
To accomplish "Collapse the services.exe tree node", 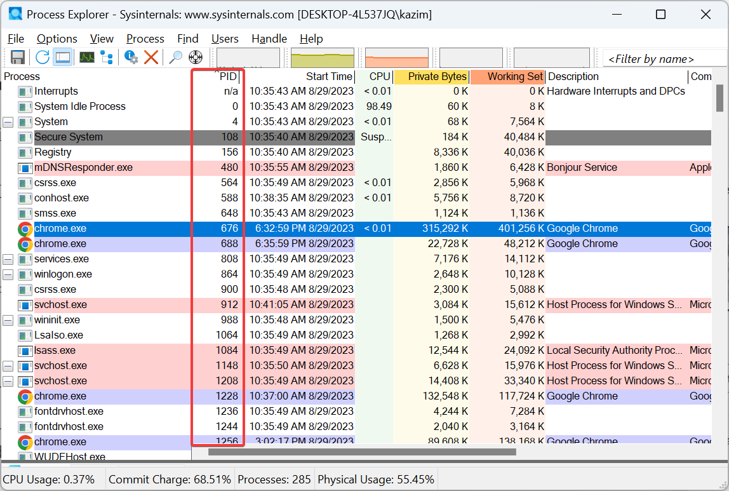I will tap(8, 259).
